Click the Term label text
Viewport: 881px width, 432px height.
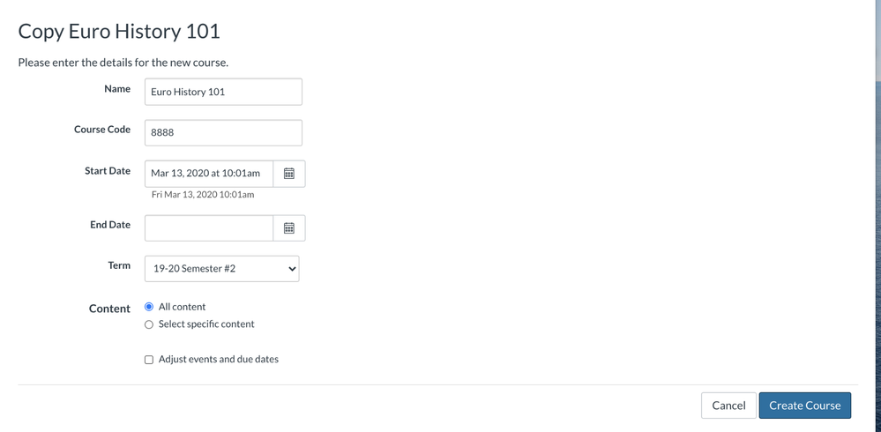(119, 265)
